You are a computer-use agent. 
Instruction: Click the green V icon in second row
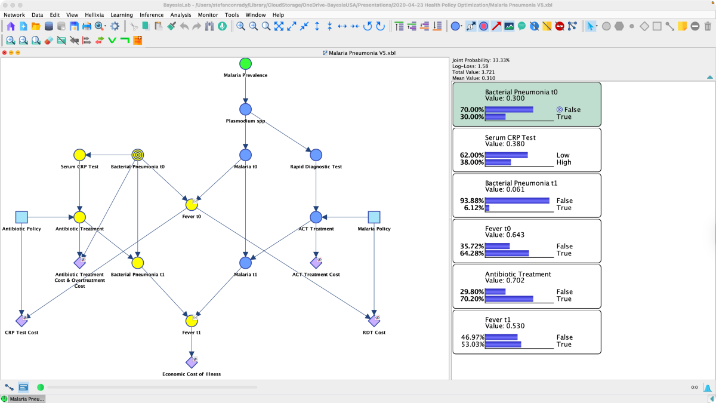point(112,41)
